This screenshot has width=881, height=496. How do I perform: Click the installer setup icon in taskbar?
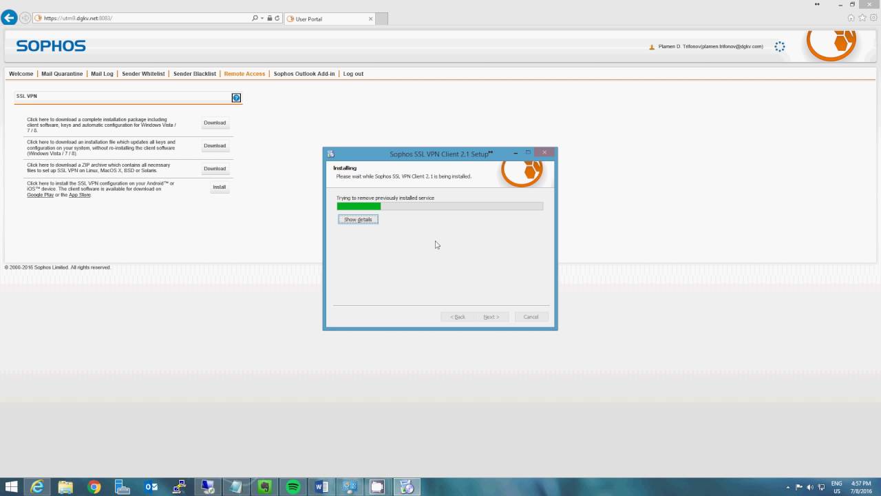[407, 487]
